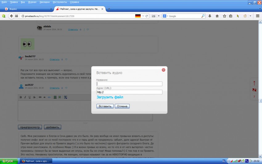Reload the page with refresh icon
Viewport: 262px width, 164px height.
[x=147, y=16]
